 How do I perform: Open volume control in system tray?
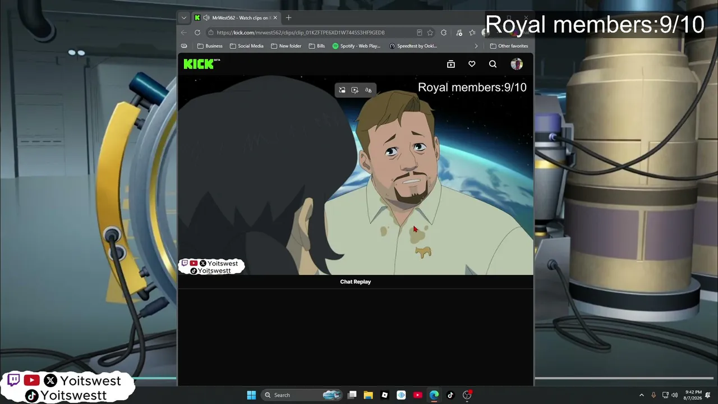[674, 395]
